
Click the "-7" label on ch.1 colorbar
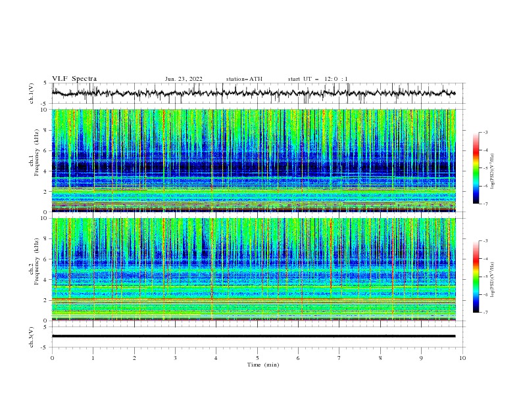[485, 204]
